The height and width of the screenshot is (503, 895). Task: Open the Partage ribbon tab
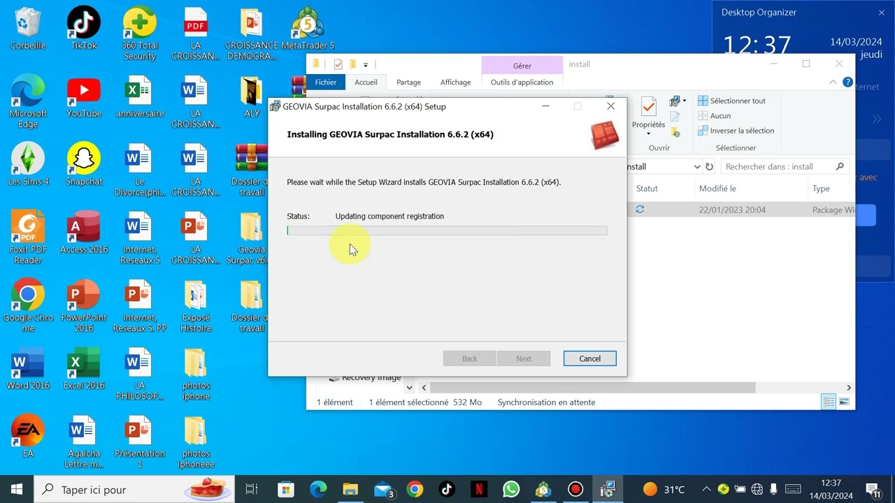[x=408, y=82]
